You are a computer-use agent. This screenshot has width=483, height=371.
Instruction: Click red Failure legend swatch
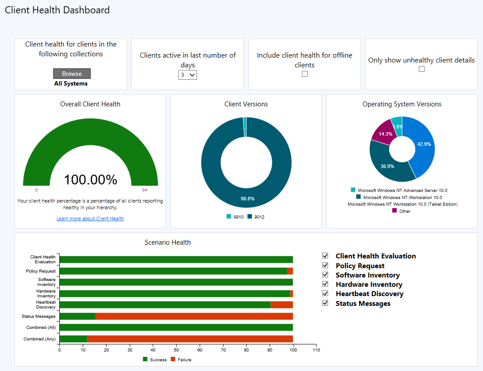pyautogui.click(x=173, y=359)
